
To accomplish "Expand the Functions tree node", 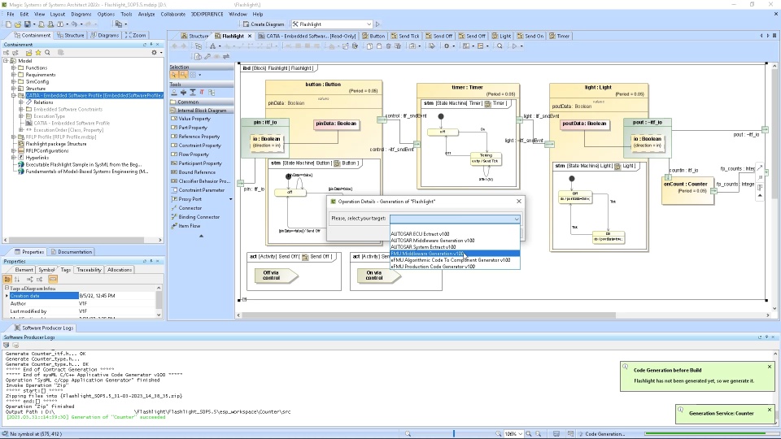I will pyautogui.click(x=14, y=67).
